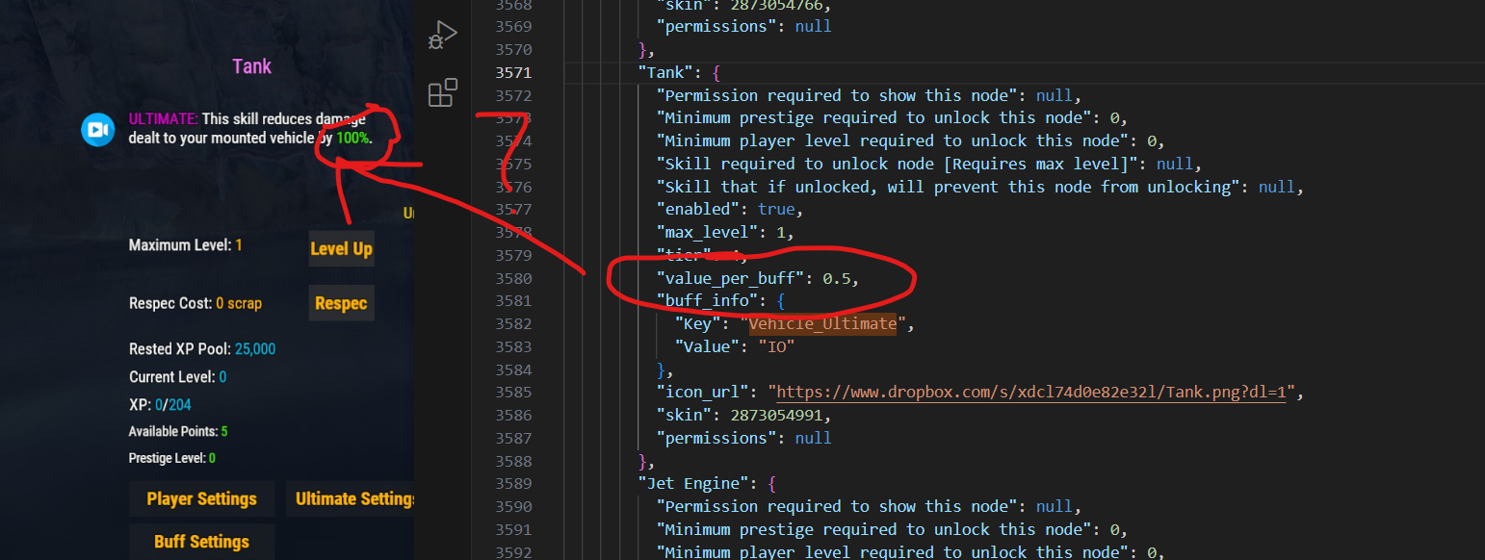Open Player Settings
This screenshot has height=560, width=1485.
point(201,498)
